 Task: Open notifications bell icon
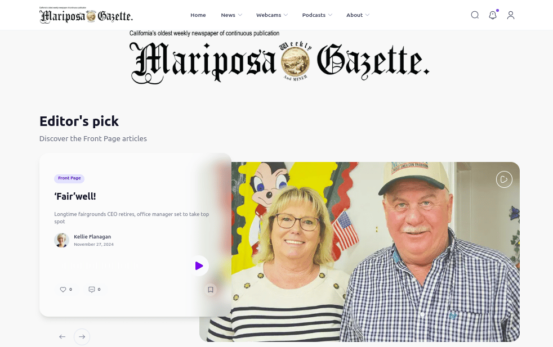click(493, 15)
